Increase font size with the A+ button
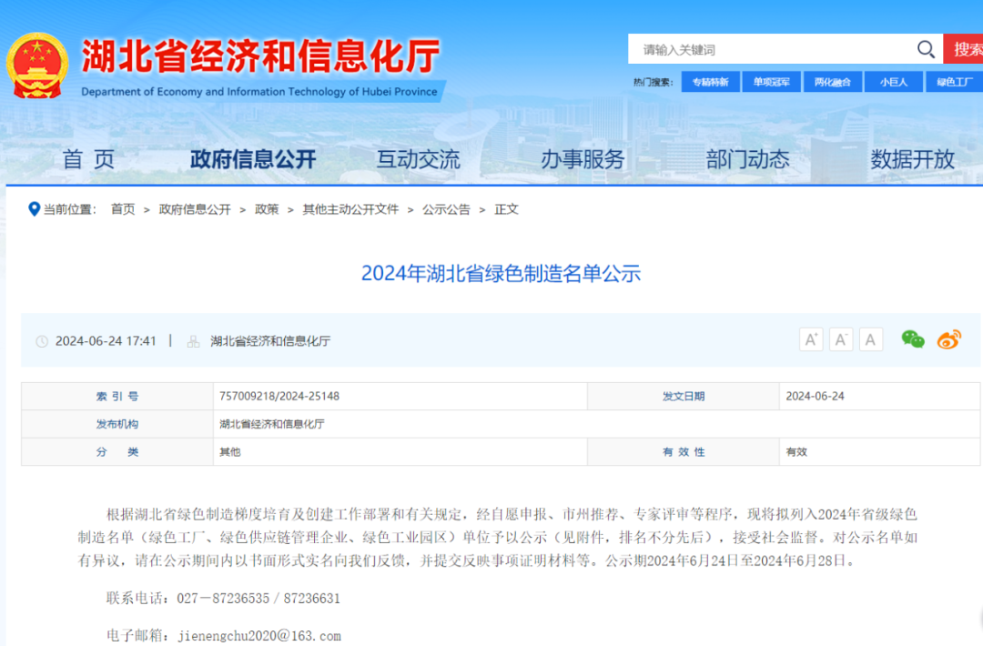The image size is (983, 646). point(810,338)
